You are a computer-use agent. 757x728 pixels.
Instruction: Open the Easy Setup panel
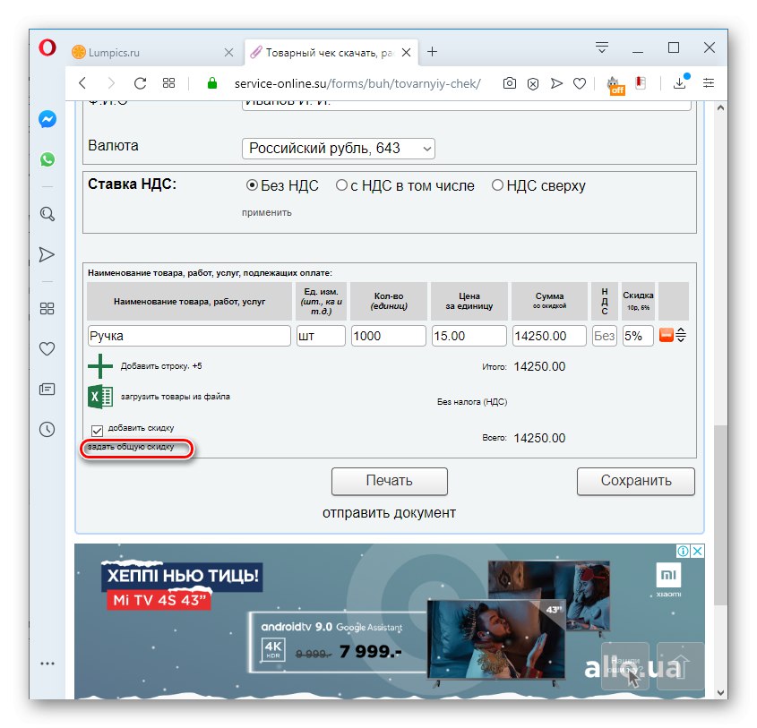tap(709, 83)
